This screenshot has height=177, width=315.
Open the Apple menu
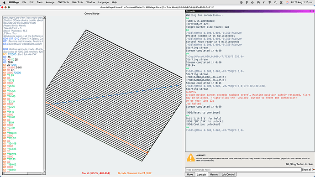(x=5, y=2)
